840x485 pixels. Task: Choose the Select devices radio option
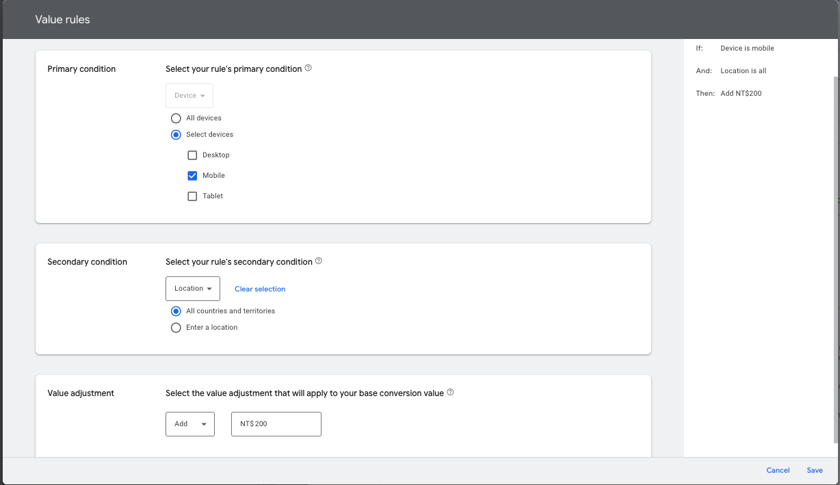point(176,135)
